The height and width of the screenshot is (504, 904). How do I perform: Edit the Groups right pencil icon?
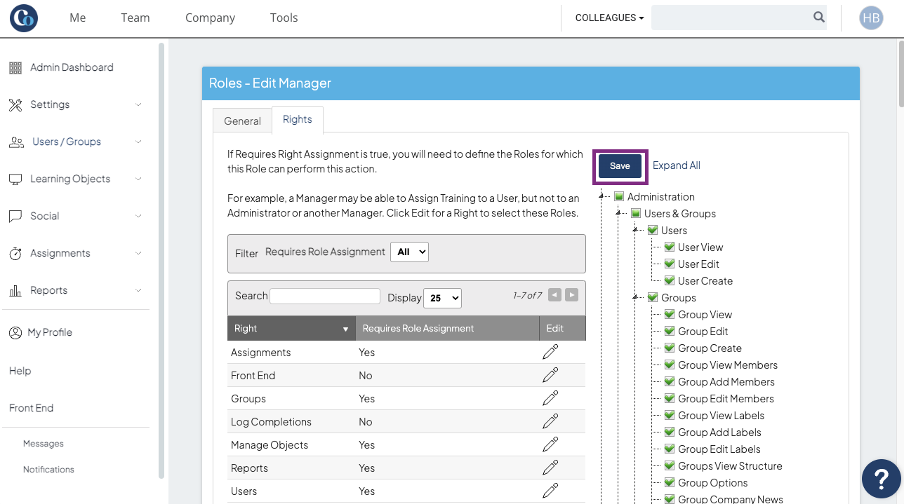(551, 398)
